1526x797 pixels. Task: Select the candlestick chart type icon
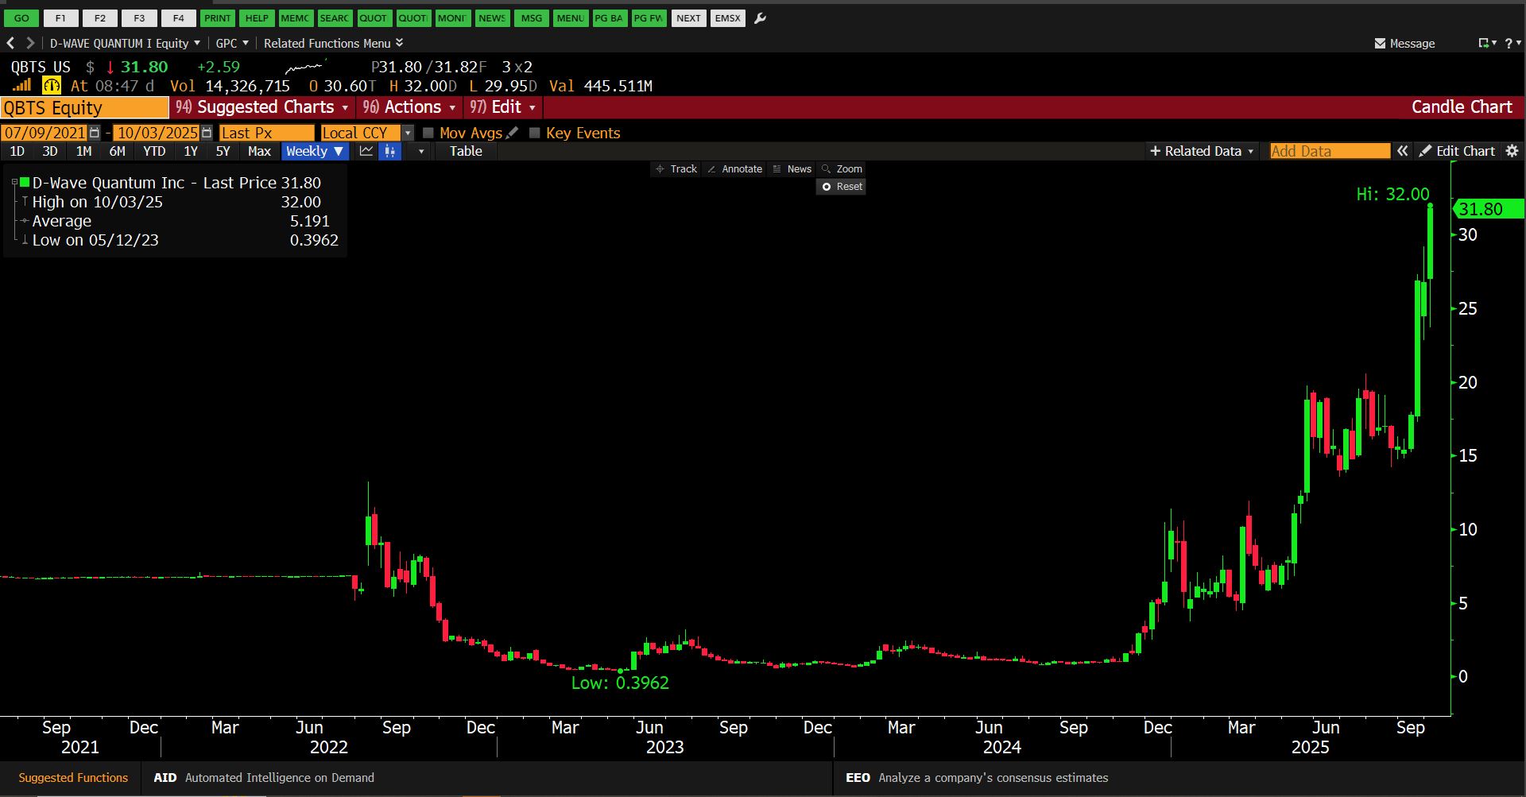pos(389,151)
